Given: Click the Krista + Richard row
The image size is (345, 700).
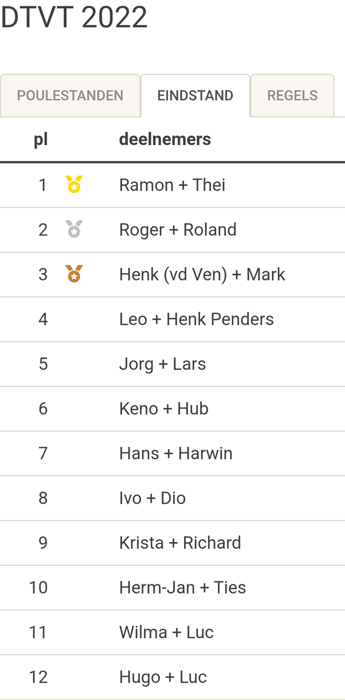Looking at the screenshot, I should 172,543.
